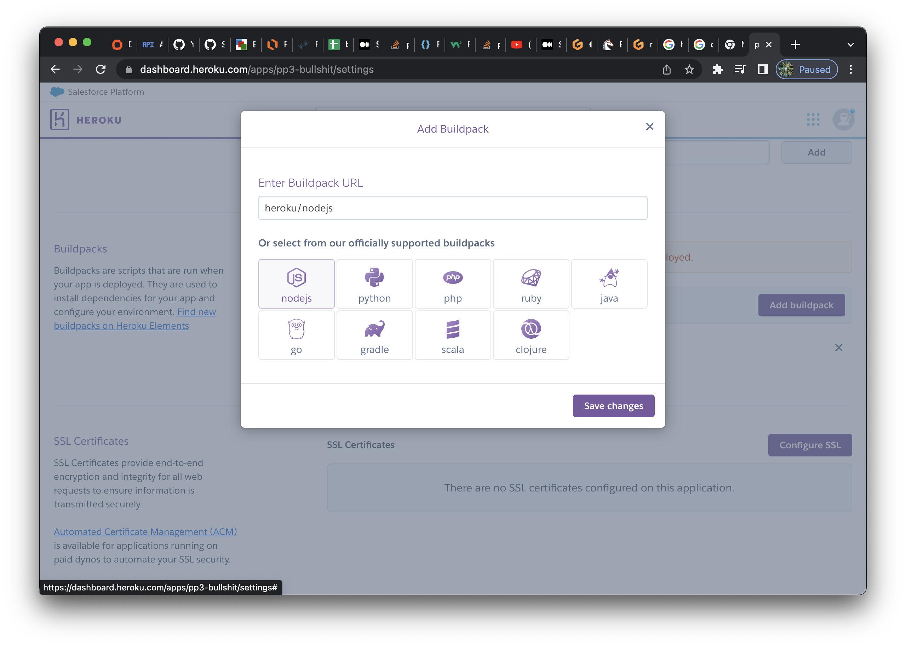Image resolution: width=906 pixels, height=647 pixels.
Task: Open the Extensions puzzle icon
Action: click(x=717, y=69)
